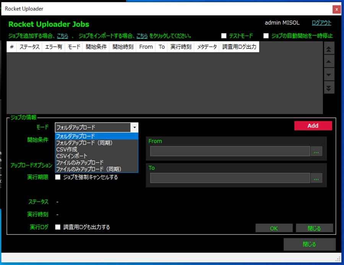Click the ステータス column header
Image resolution: width=344 pixels, height=265 pixels.
(x=29, y=47)
